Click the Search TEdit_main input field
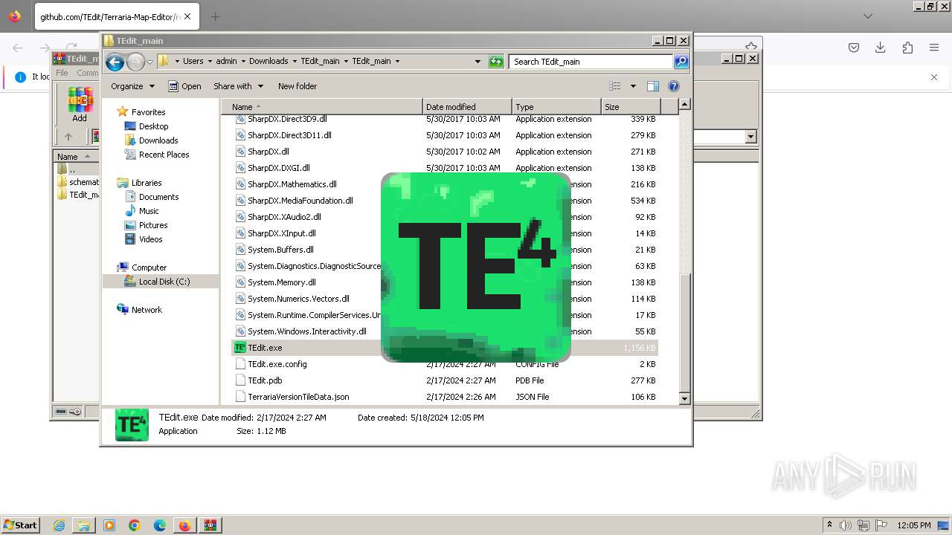 [591, 62]
